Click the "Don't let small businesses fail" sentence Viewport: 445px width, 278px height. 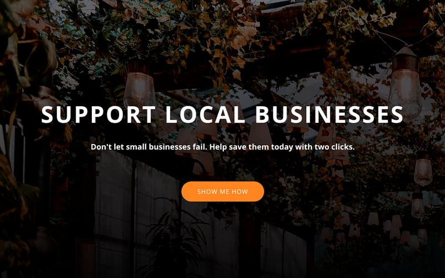[149, 147]
